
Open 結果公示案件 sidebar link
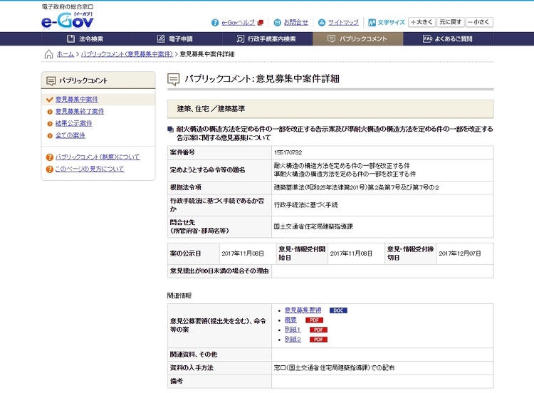coord(73,123)
